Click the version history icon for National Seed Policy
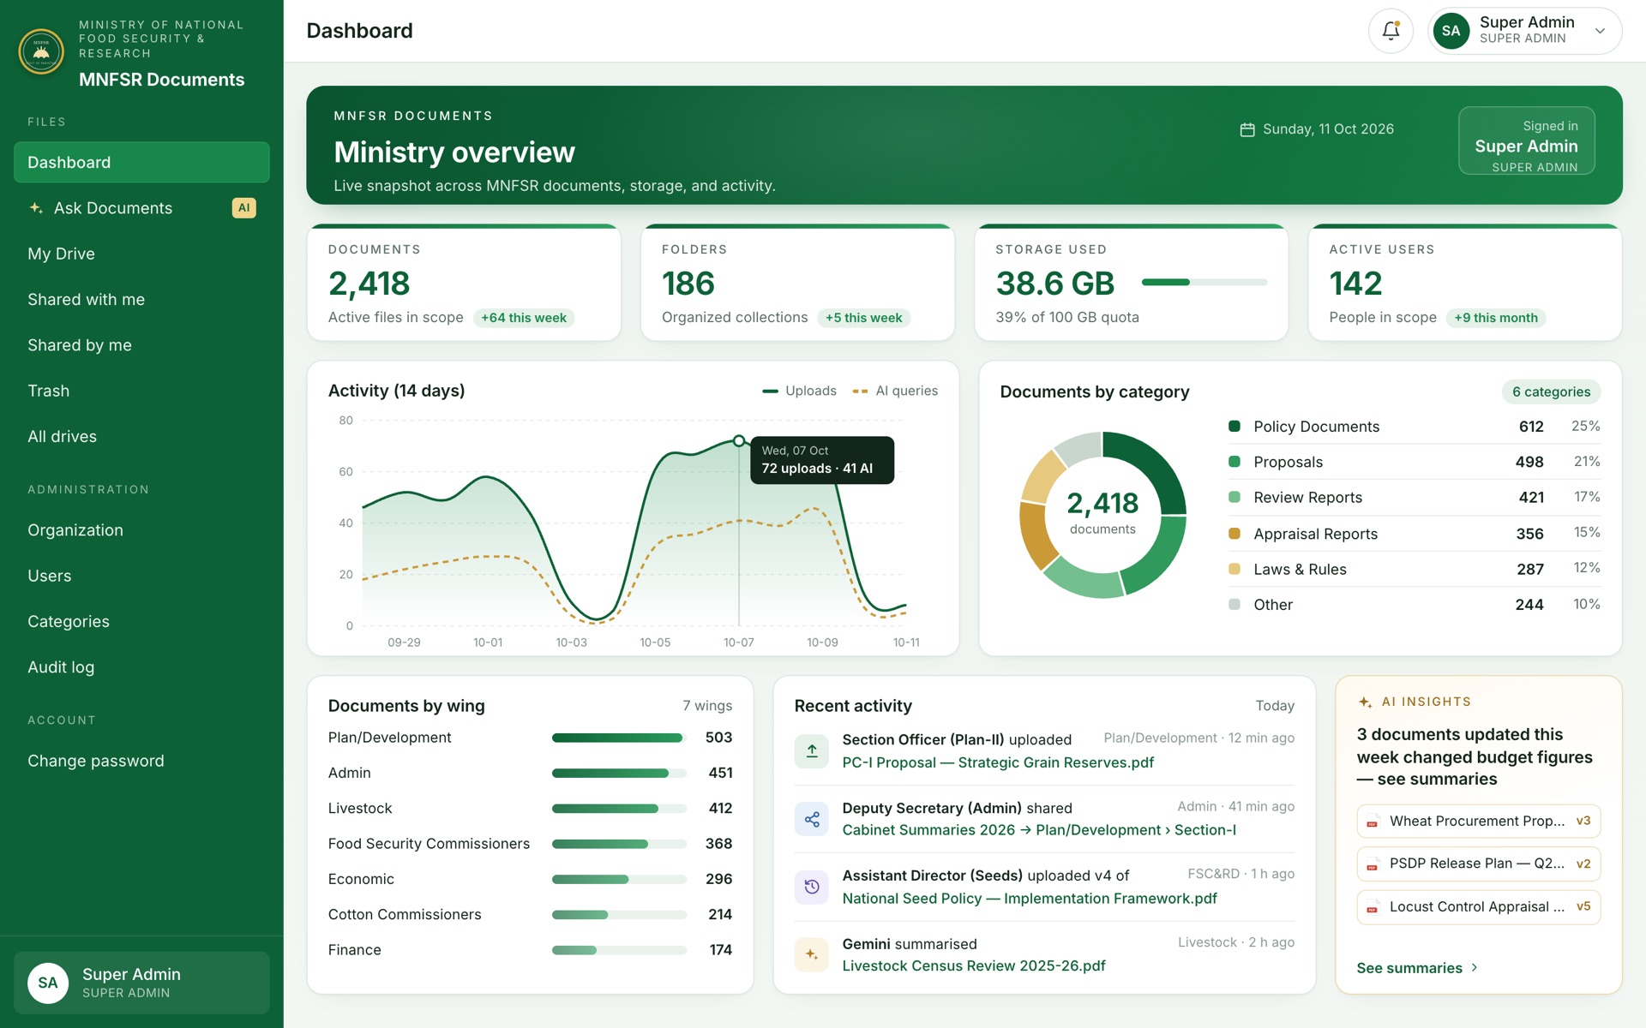Screen dimensions: 1646x1028 pos(812,887)
